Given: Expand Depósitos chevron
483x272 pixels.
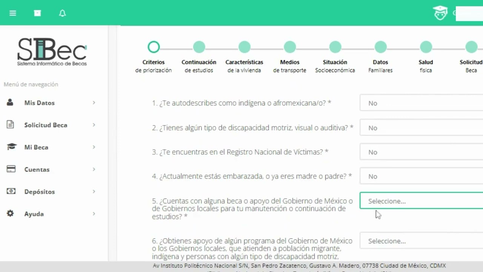Looking at the screenshot, I should pos(94,192).
